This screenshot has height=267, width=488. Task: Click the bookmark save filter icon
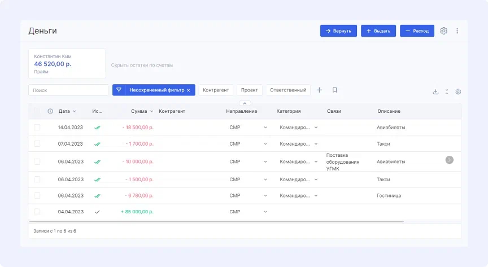(334, 90)
